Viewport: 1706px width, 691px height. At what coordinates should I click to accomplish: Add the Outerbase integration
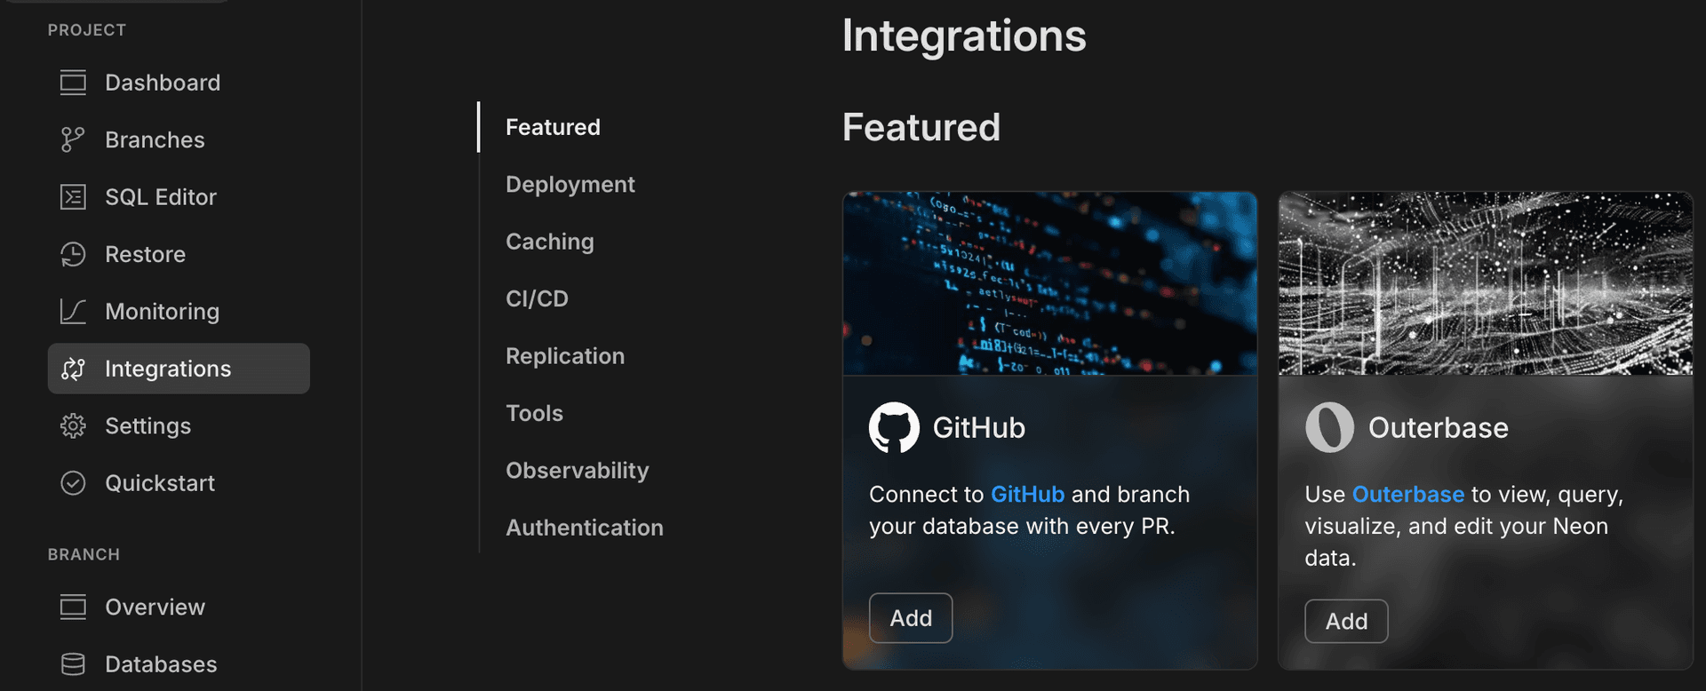coord(1346,621)
